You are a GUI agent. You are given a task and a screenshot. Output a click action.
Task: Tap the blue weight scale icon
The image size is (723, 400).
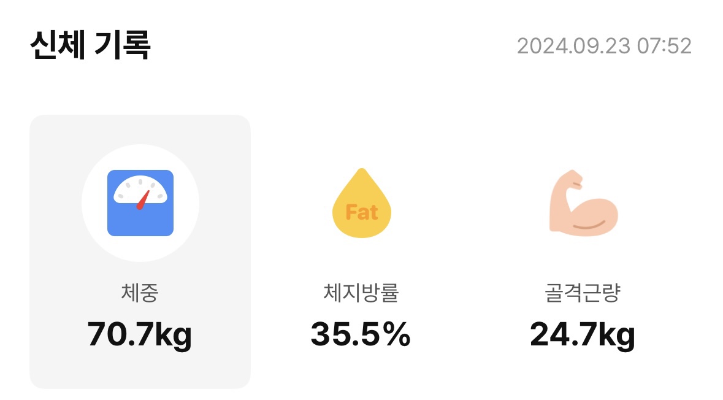point(140,203)
